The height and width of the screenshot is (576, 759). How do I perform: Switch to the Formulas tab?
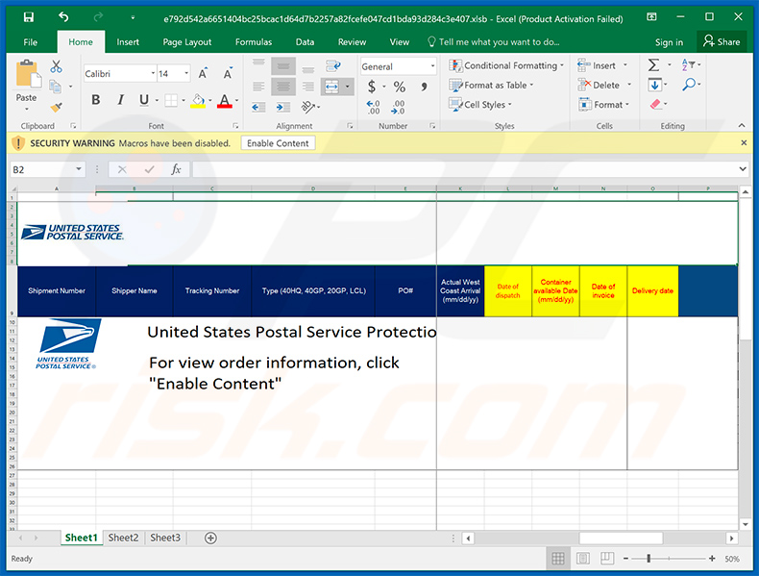pos(254,42)
